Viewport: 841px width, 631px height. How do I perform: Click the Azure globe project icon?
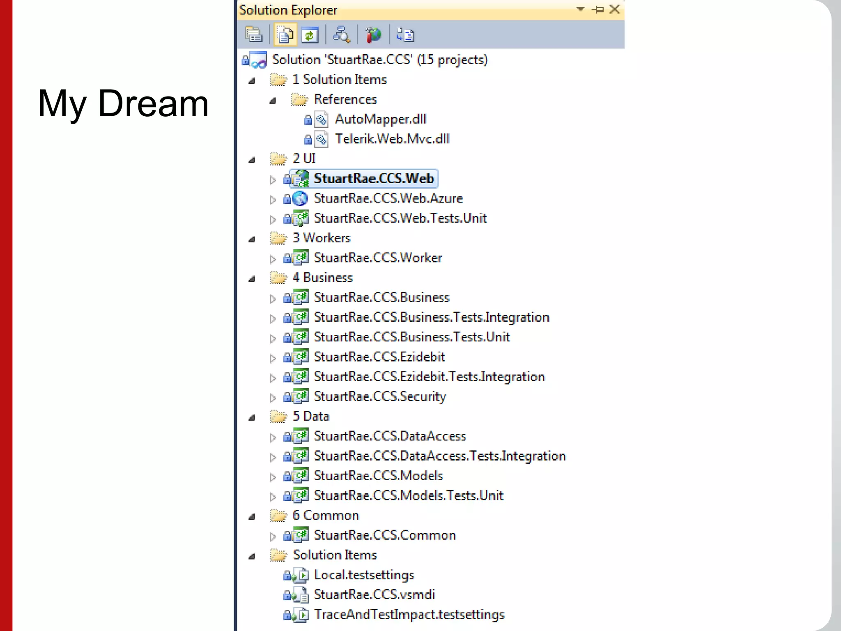tap(300, 199)
